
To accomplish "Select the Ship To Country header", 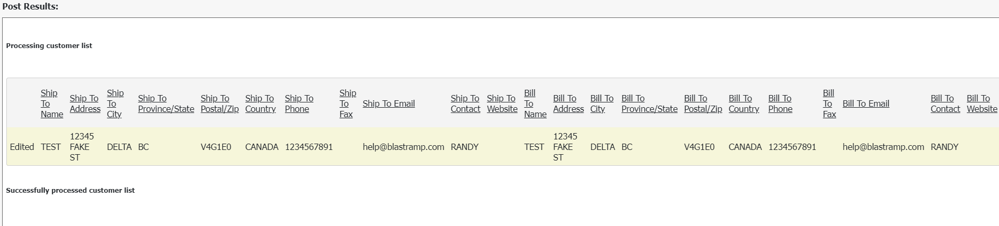I will tap(260, 103).
